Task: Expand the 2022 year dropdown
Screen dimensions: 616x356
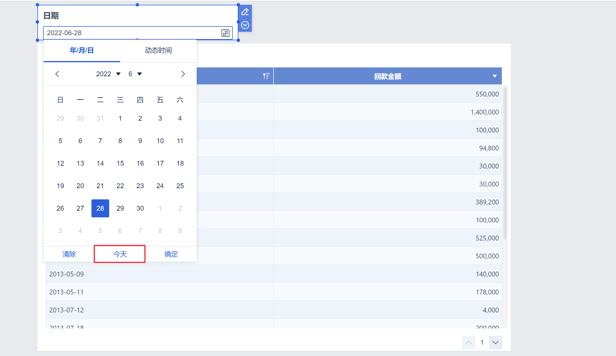Action: pyautogui.click(x=108, y=74)
